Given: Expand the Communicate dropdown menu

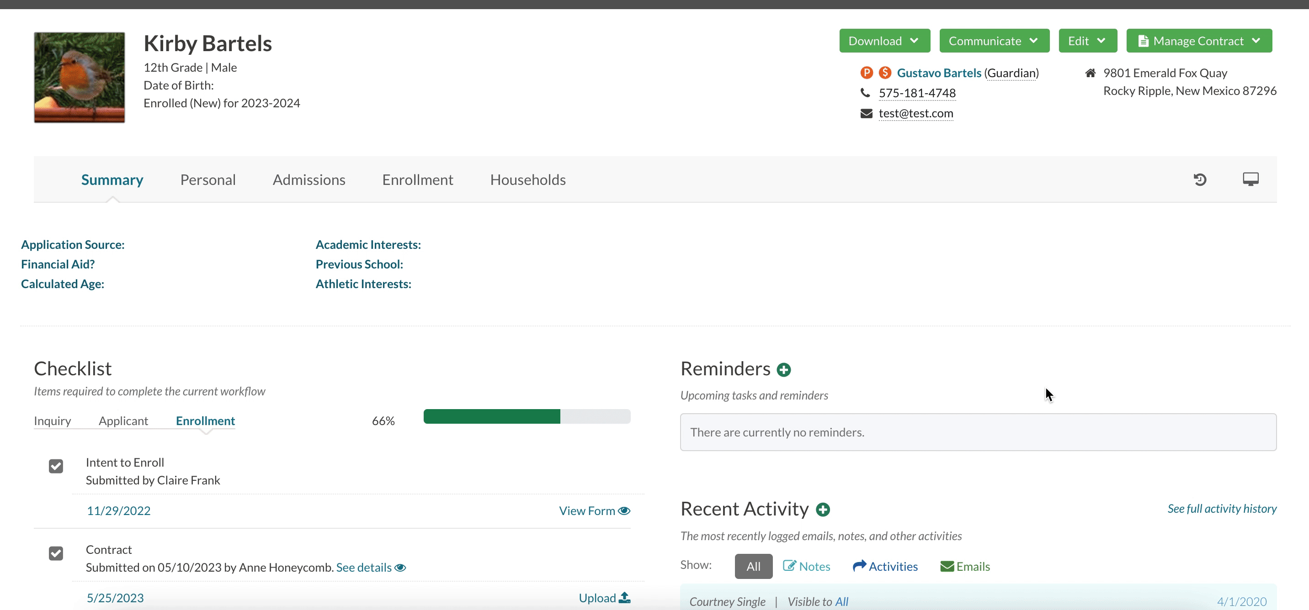Looking at the screenshot, I should pos(994,41).
